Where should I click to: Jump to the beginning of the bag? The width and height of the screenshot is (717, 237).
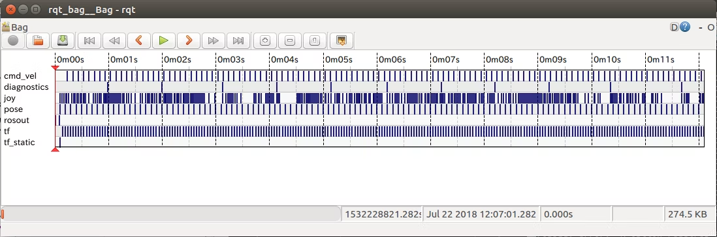[x=89, y=40]
